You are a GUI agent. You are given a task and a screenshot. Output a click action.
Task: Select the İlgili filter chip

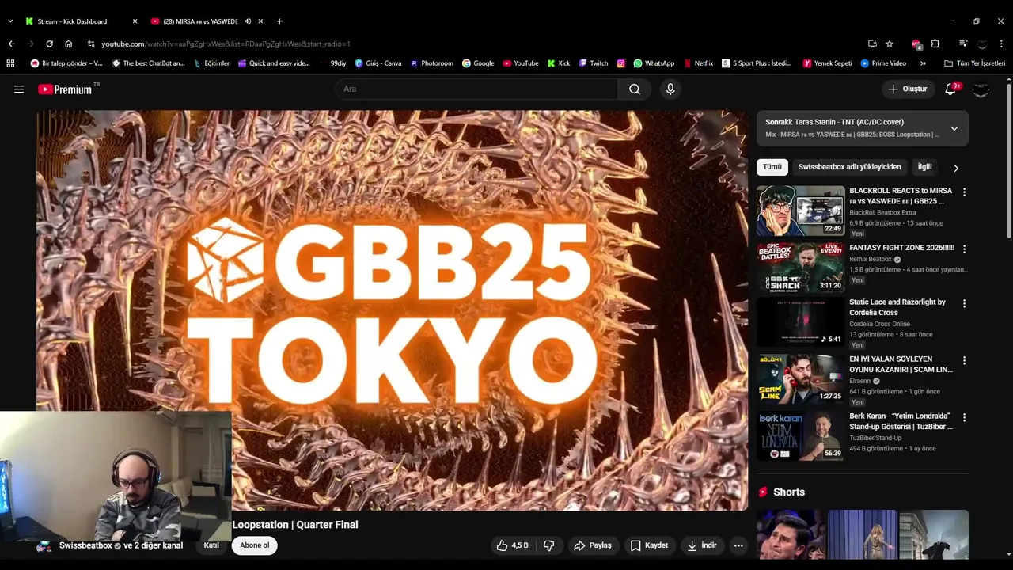pyautogui.click(x=924, y=167)
